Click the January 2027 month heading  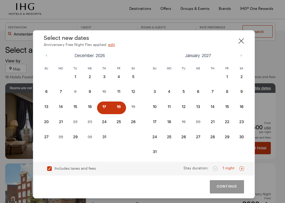[x=198, y=56]
